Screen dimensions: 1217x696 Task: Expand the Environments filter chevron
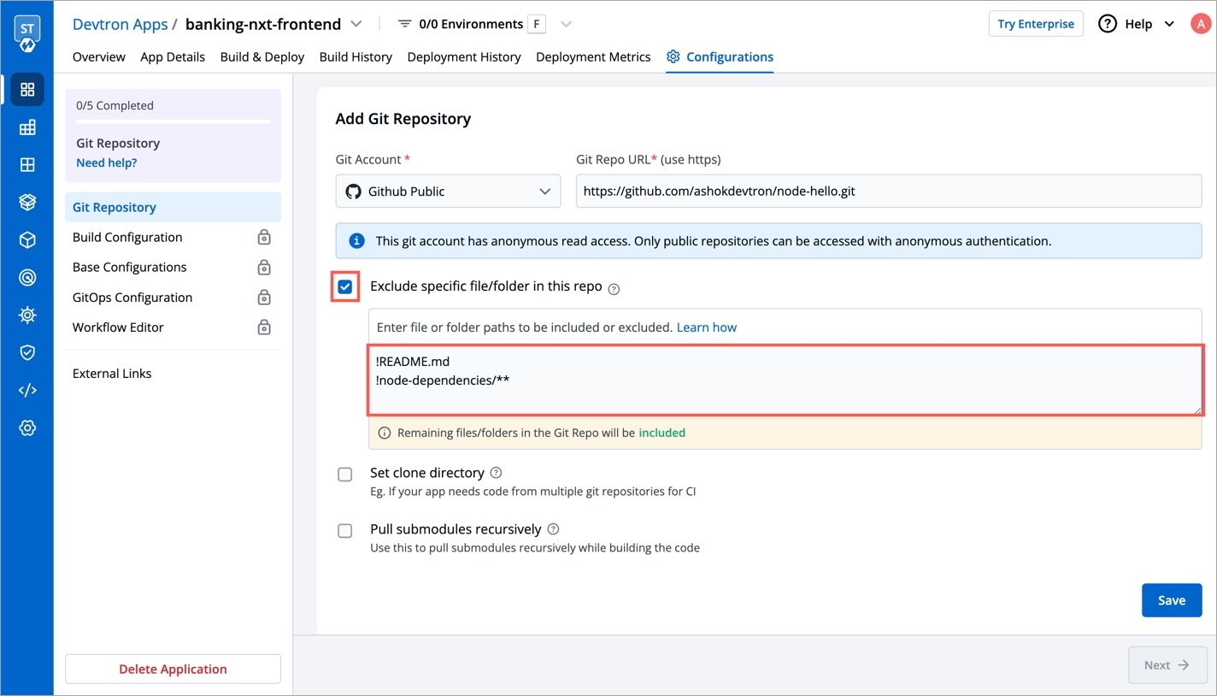pos(566,24)
